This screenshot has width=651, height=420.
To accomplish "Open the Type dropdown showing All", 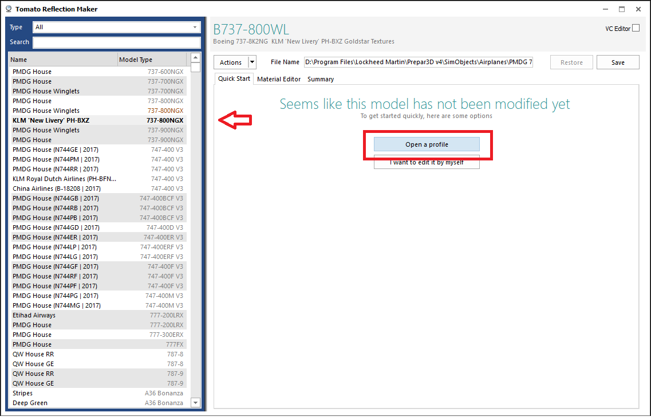I will [x=116, y=27].
